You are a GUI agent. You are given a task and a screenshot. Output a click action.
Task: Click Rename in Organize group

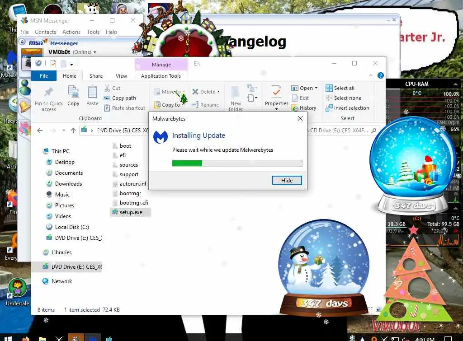pos(206,105)
